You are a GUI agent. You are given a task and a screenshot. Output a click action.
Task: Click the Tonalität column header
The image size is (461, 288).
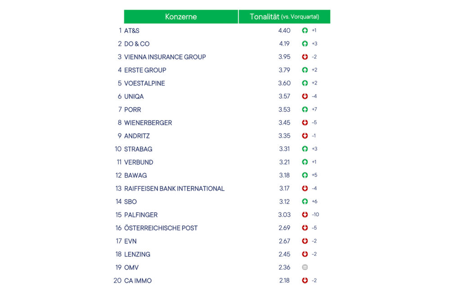(285, 17)
